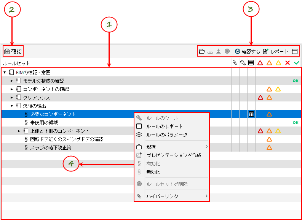Screen dimensions: 302x220
Task: Select the 未使用の領域 rule
Action: [44, 123]
